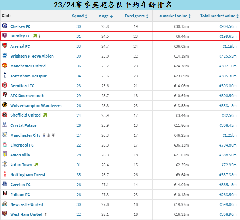The image size is (240, 220).
Task: Click the green promoted arrow beside Sheffield United
Action: click(x=45, y=115)
